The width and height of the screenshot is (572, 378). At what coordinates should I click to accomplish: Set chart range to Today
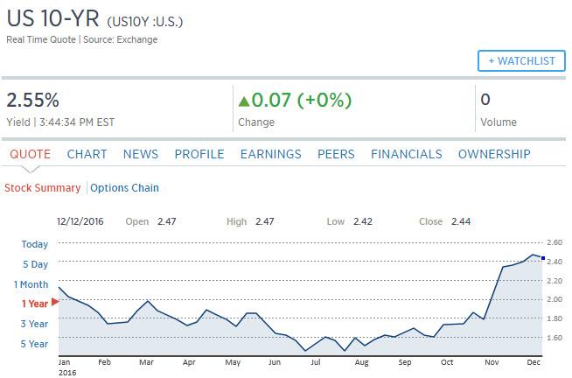pos(35,244)
